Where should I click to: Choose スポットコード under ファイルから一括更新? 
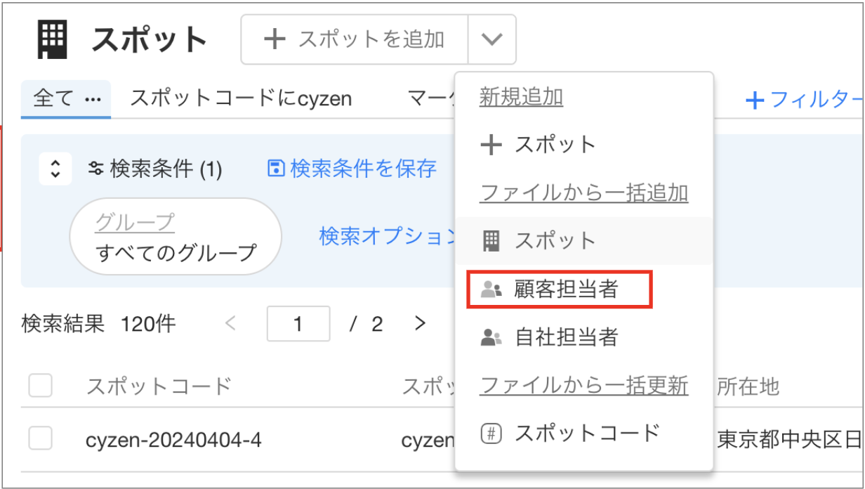[x=583, y=433]
